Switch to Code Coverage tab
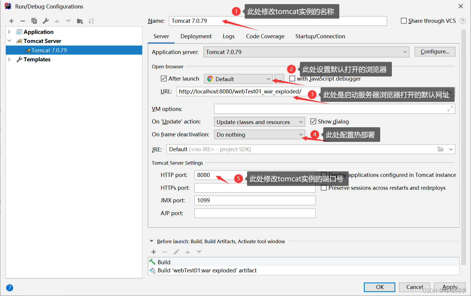The width and height of the screenshot is (471, 296). [265, 36]
